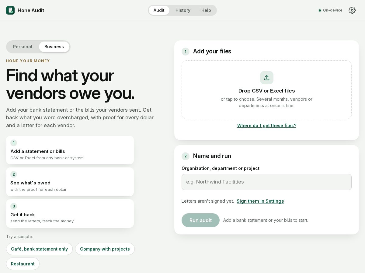365x273 pixels.
Task: Select the Personal mode toggle
Action: click(x=23, y=47)
